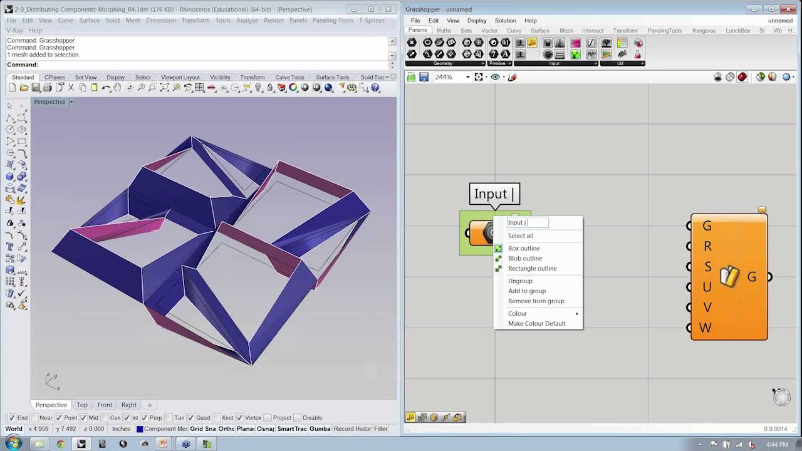Select the Box solid tool in left sidebar
802x451 pixels.
pyautogui.click(x=10, y=177)
